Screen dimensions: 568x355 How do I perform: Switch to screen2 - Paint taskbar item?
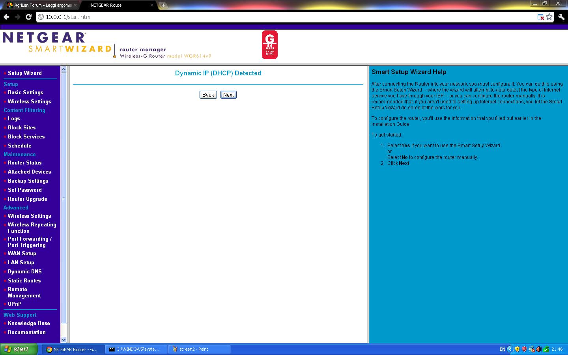point(200,349)
